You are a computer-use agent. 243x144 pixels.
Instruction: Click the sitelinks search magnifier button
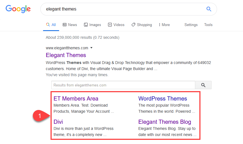[x=203, y=85]
